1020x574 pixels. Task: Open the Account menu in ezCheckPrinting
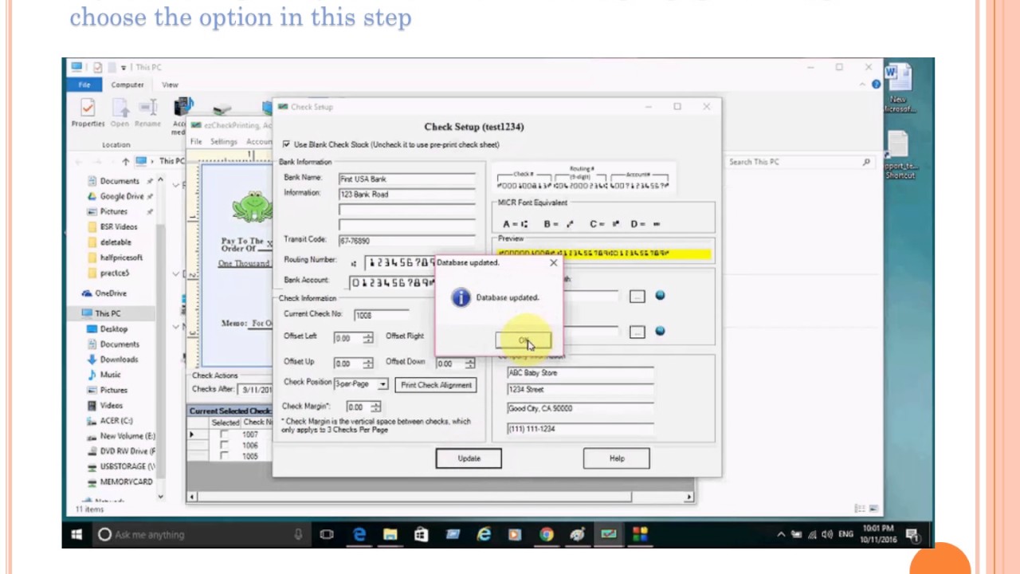pos(258,142)
